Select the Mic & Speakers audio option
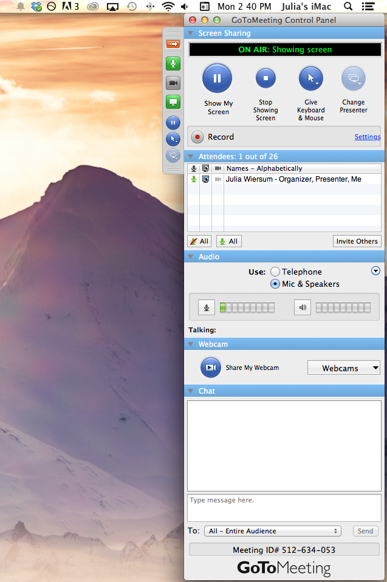Image resolution: width=387 pixels, height=582 pixels. (275, 284)
